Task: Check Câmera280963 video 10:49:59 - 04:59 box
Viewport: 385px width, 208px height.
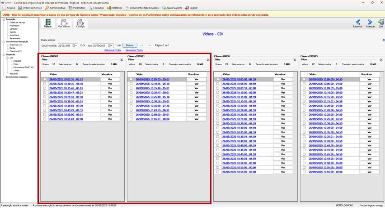Action: coord(304,158)
